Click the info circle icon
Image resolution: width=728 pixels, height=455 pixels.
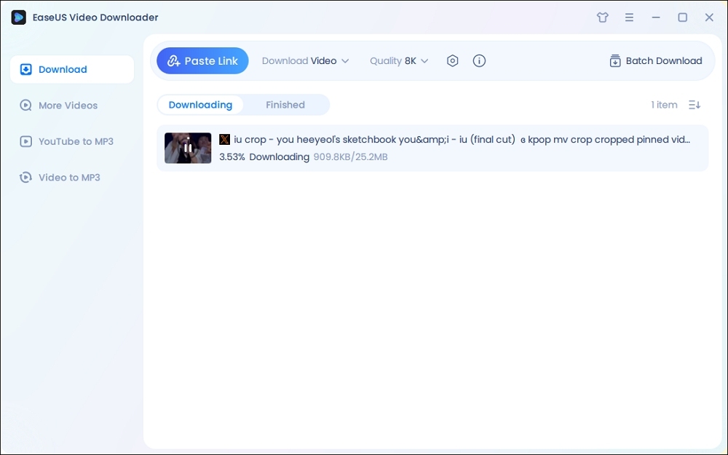(479, 61)
